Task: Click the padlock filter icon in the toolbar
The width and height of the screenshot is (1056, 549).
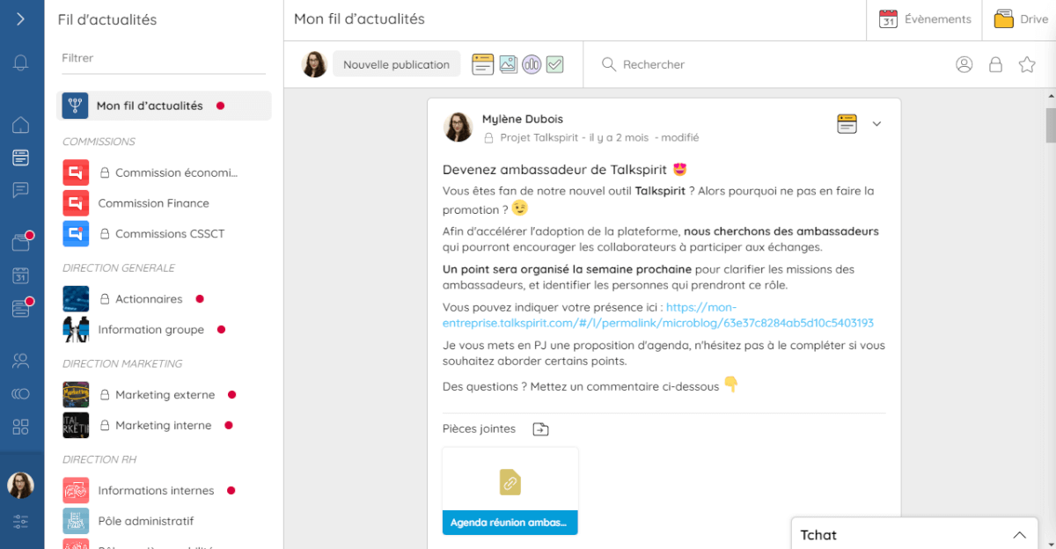Action: 995,64
